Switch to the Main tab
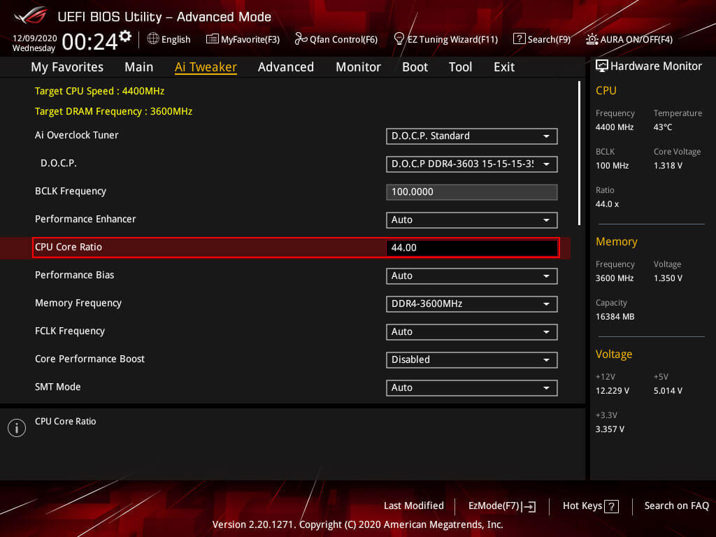This screenshot has width=716, height=537. [x=139, y=67]
